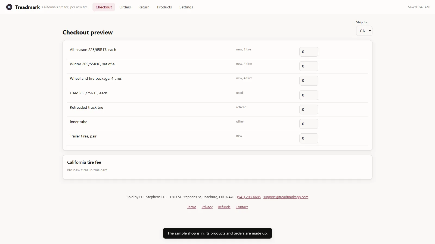The width and height of the screenshot is (435, 244).
Task: Click the sample shop toast notification
Action: [x=217, y=233]
